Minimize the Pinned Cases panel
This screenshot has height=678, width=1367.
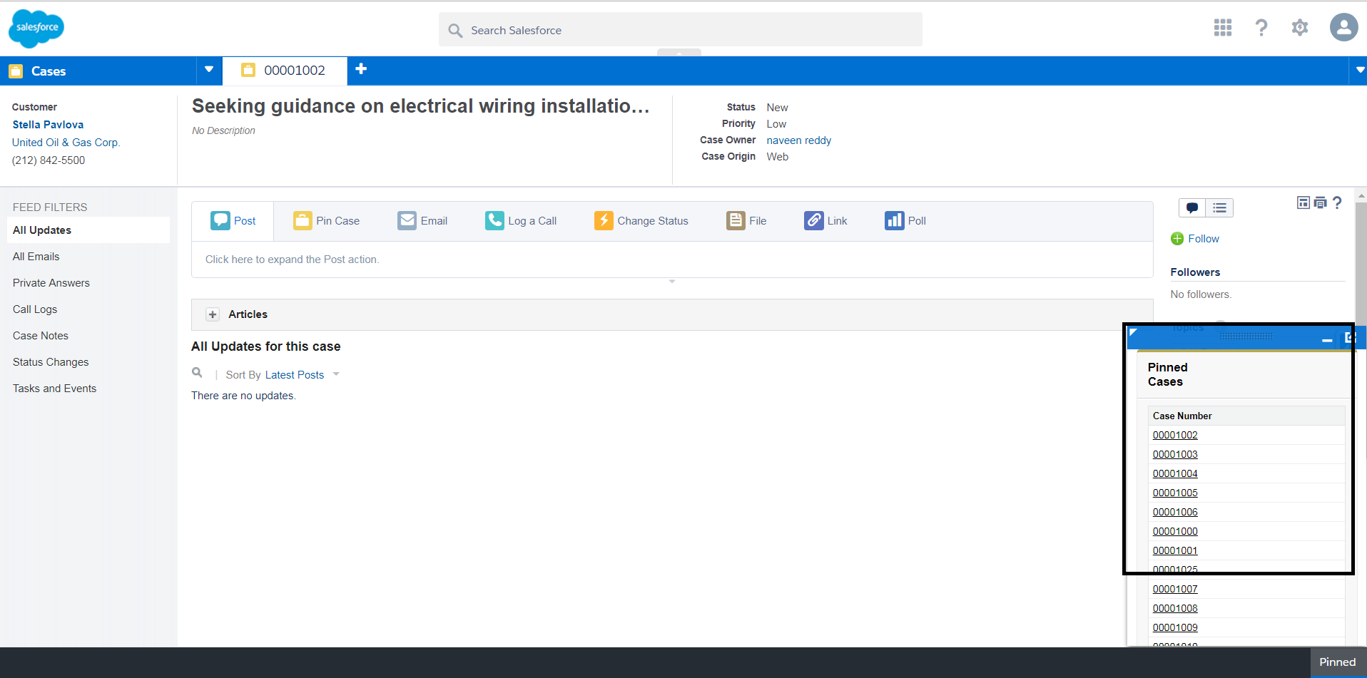(1328, 339)
